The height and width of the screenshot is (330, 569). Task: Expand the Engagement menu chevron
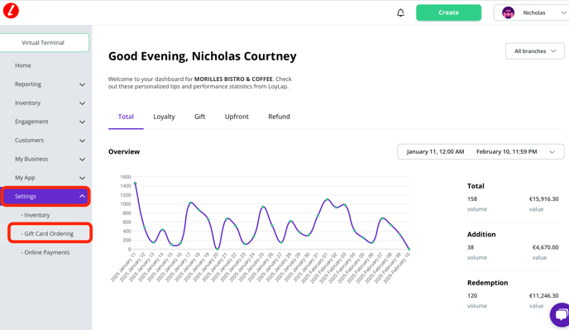coord(83,122)
